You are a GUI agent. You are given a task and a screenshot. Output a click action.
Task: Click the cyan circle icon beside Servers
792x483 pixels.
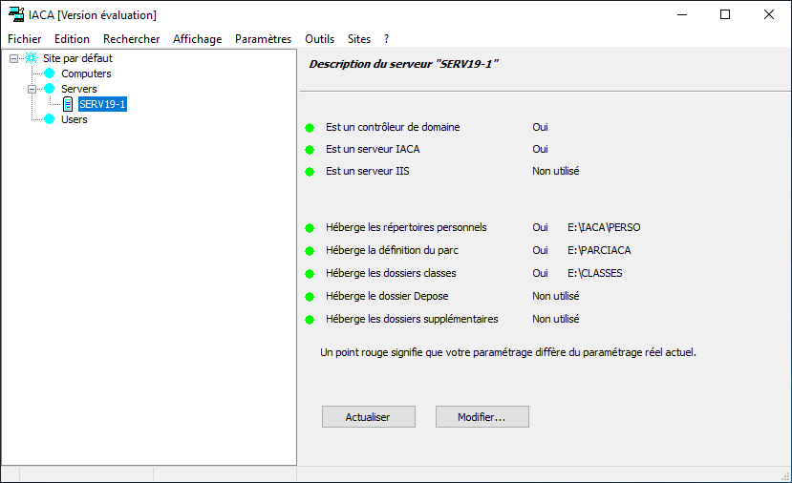coord(49,89)
